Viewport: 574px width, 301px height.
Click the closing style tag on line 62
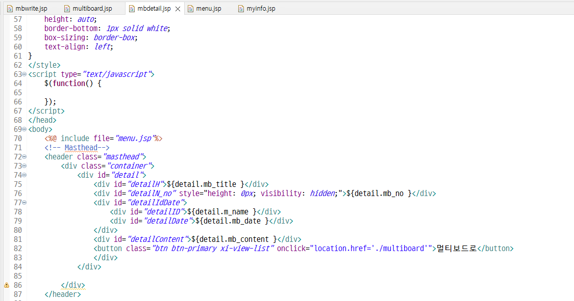click(44, 65)
